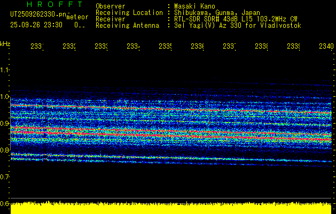Click the 2334 time marker
Image resolution: width=336 pixels, height=214 pixels.
(x=133, y=47)
